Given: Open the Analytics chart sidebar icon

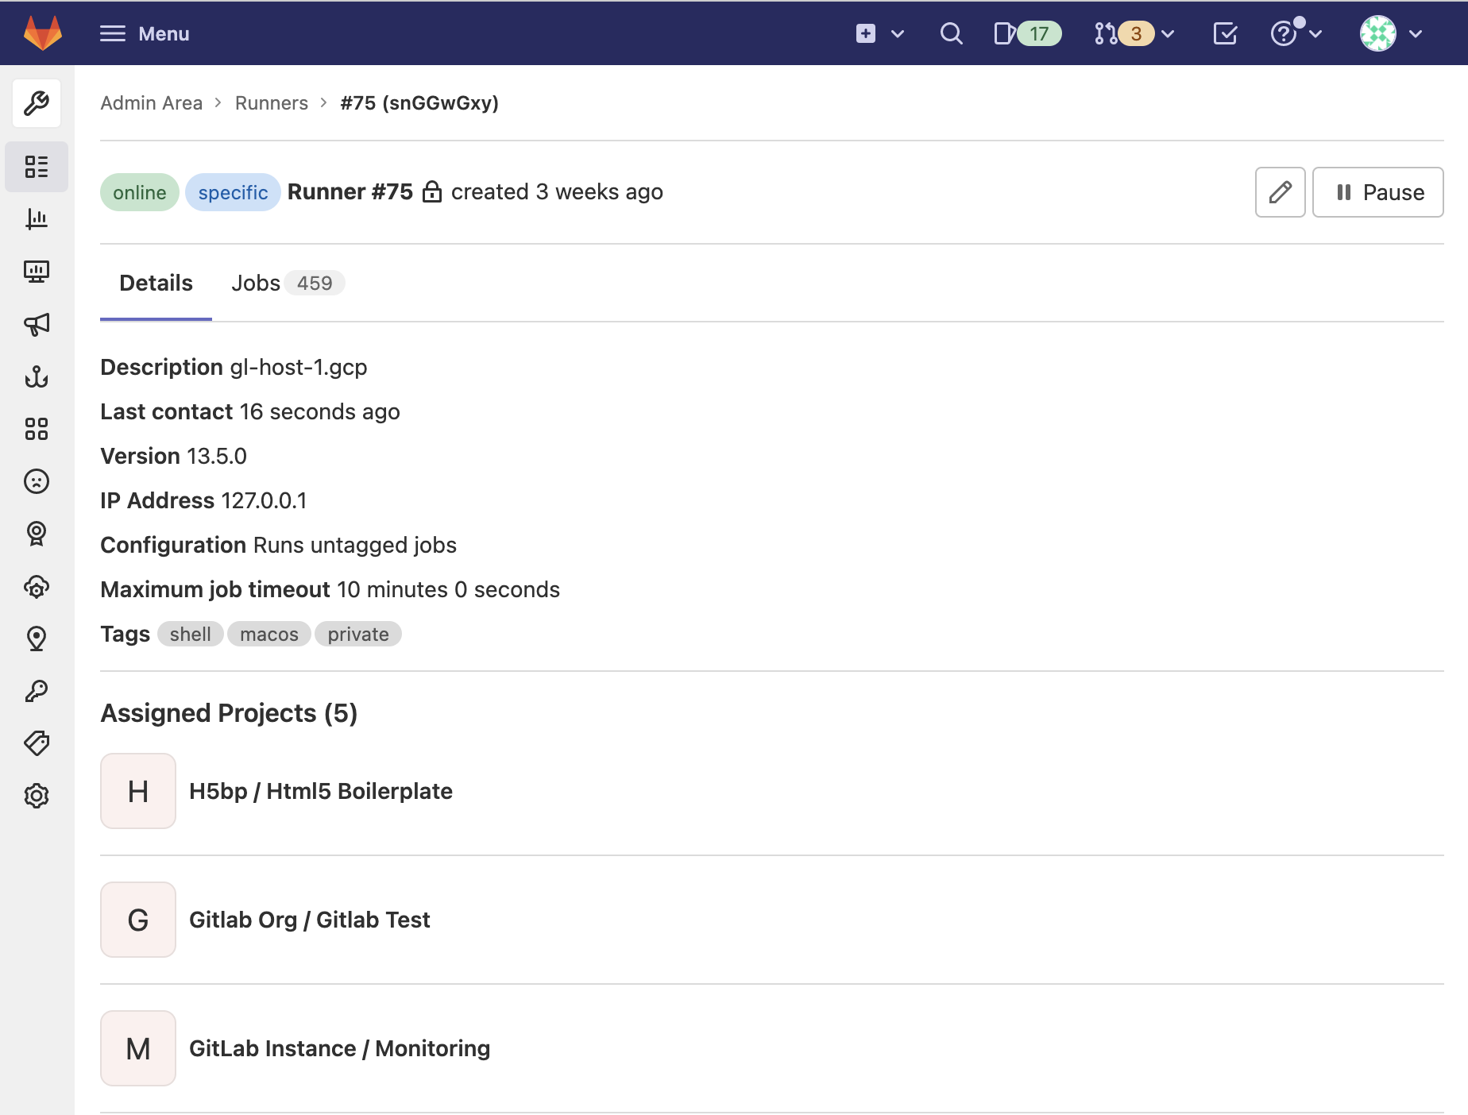Looking at the screenshot, I should pos(37,219).
